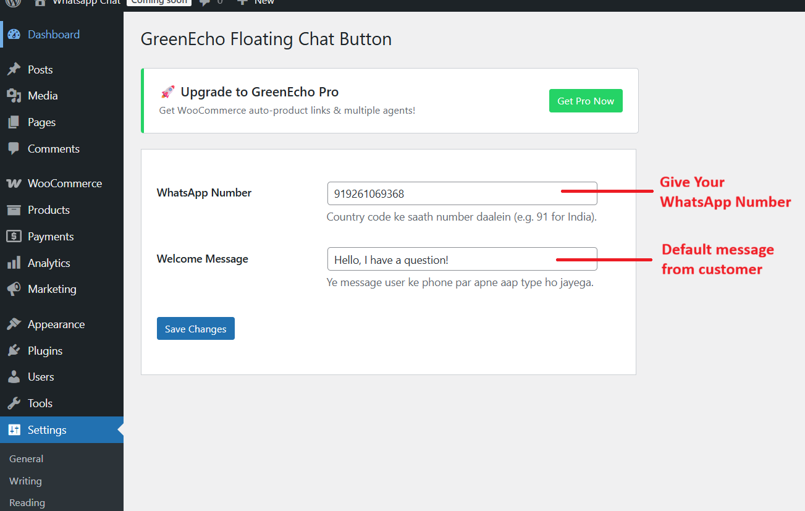Click into the Welcome Message field

point(462,259)
